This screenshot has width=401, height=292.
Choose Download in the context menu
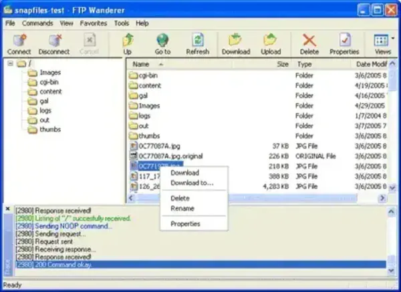[194, 173]
